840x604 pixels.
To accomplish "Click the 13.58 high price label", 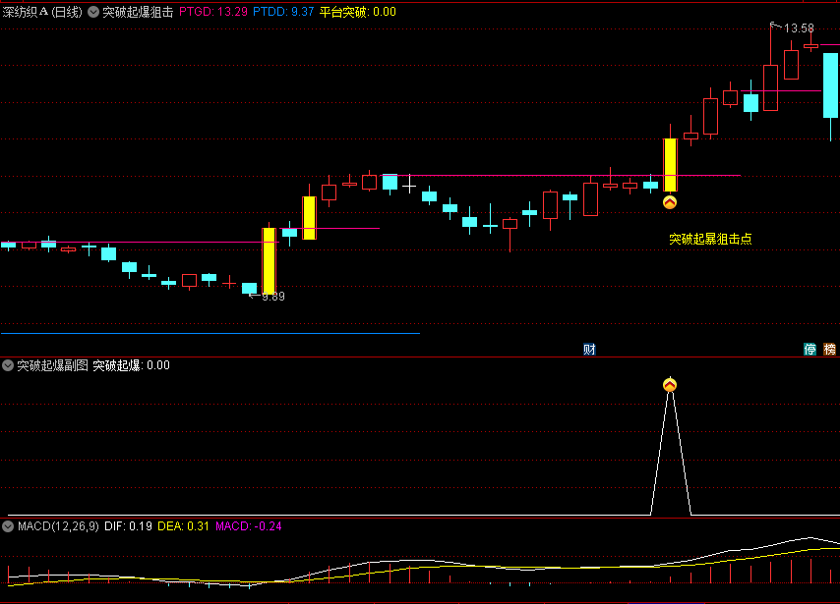I will pos(799,28).
